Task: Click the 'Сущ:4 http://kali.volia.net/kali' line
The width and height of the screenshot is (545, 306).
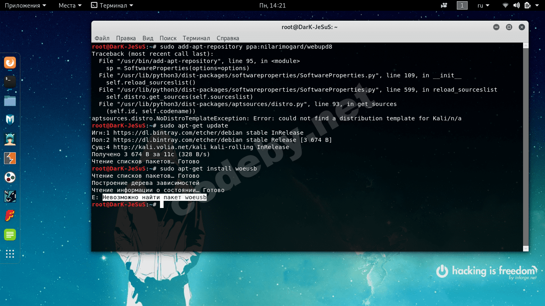Action: tap(190, 147)
